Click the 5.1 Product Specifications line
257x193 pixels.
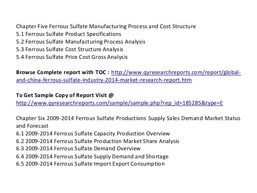coord(68,34)
